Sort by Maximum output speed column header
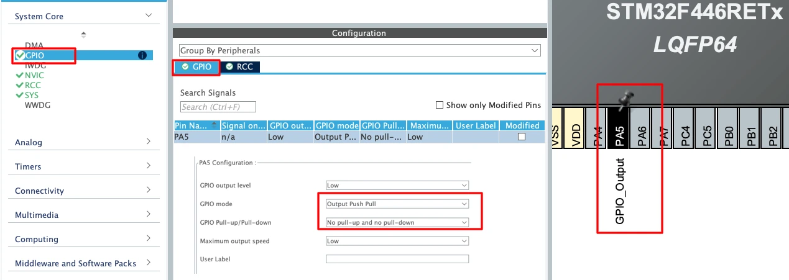Screen dimensions: 789x280 pyautogui.click(x=429, y=125)
